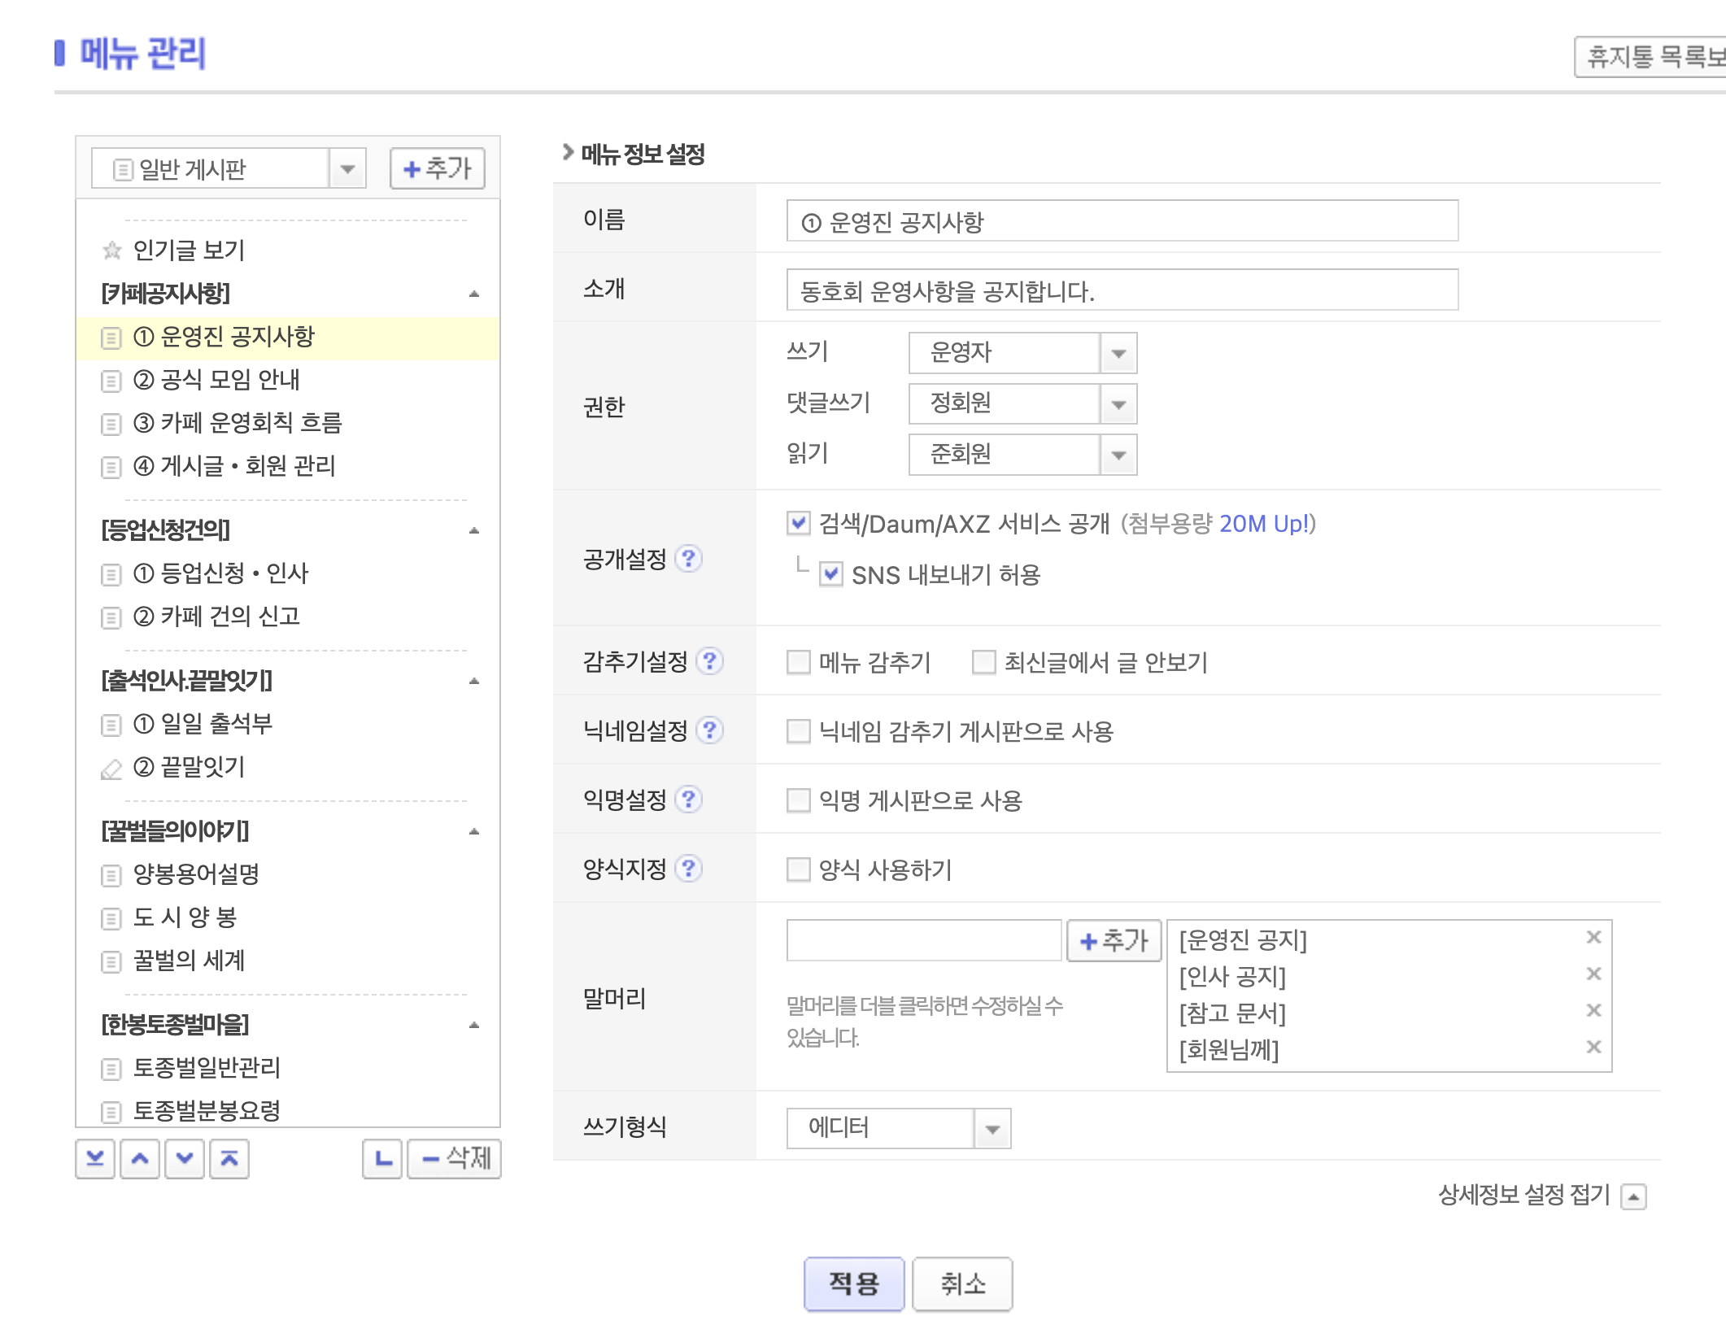
Task: Uncheck SNS 내보내기 허용 checkbox
Action: click(x=830, y=574)
